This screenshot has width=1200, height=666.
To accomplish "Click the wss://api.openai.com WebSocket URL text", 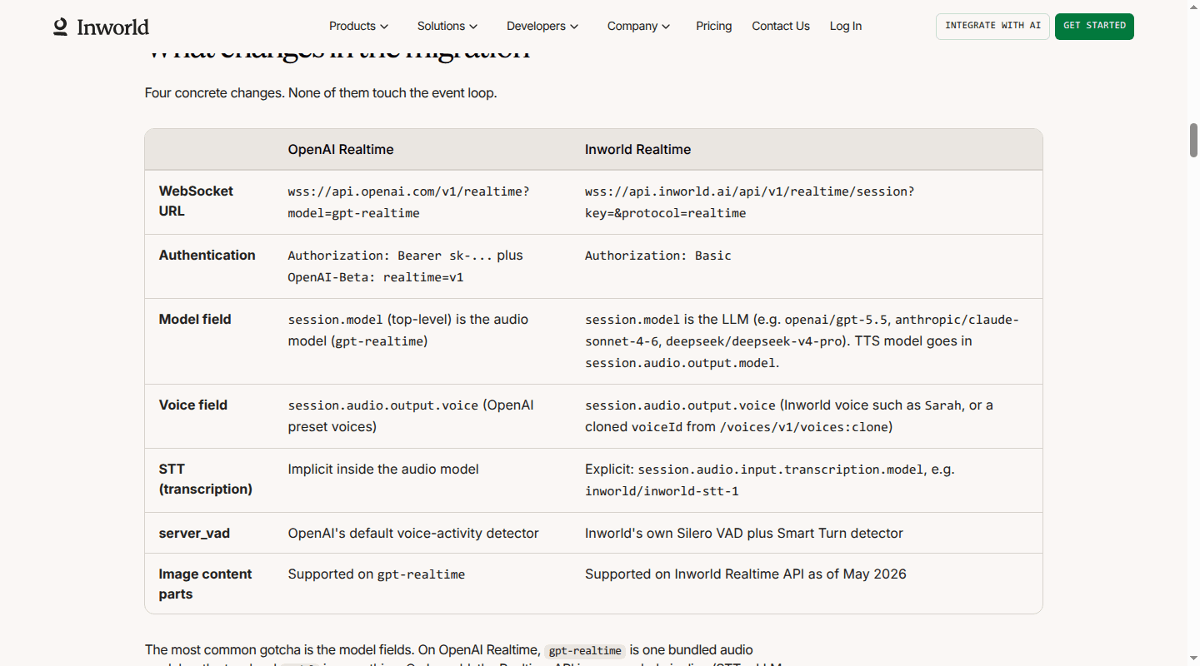I will coord(408,202).
